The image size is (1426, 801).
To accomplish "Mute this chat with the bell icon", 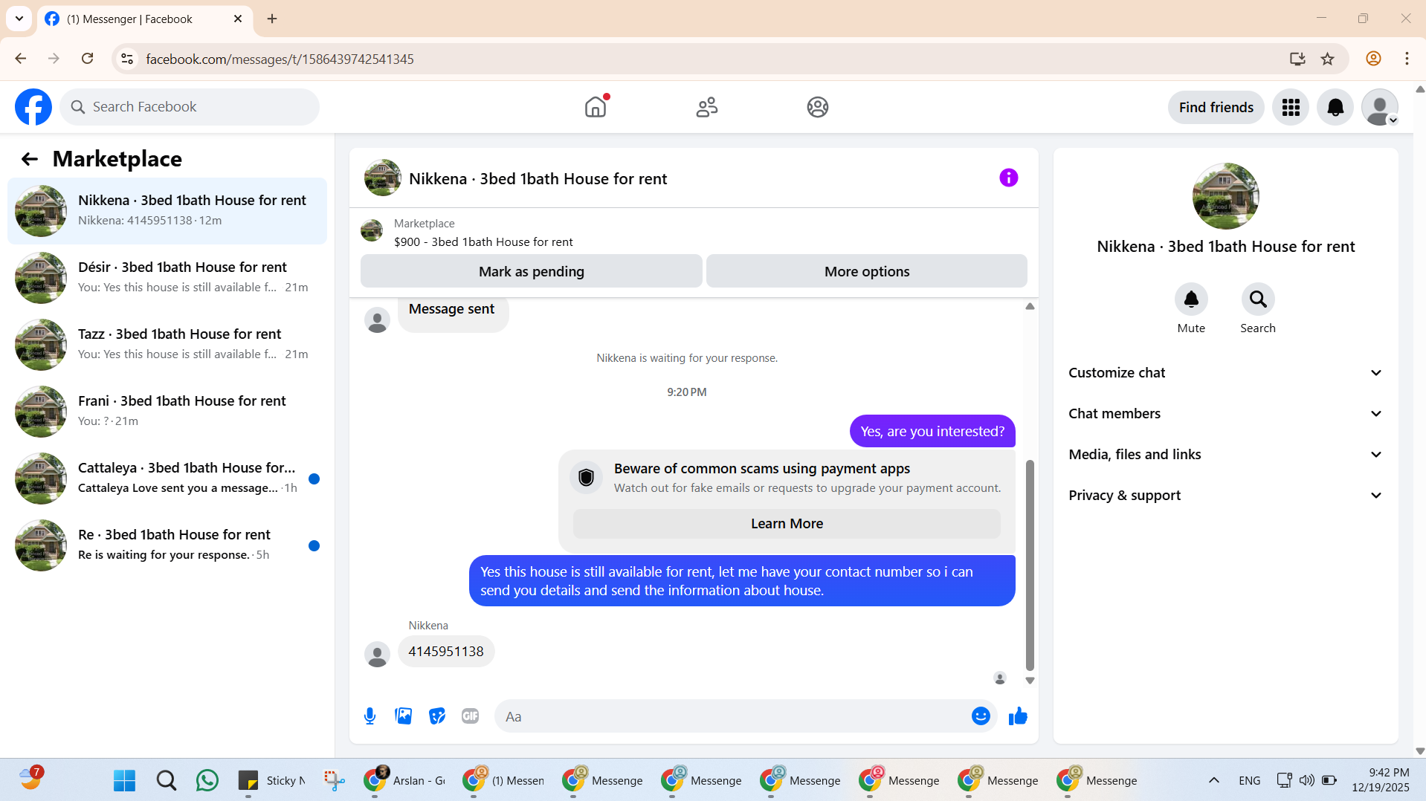I will (1191, 299).
